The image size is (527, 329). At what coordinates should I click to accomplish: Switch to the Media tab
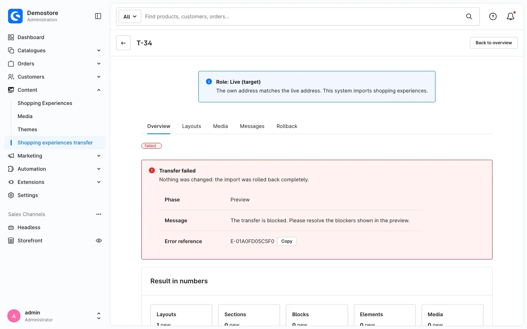pyautogui.click(x=220, y=126)
